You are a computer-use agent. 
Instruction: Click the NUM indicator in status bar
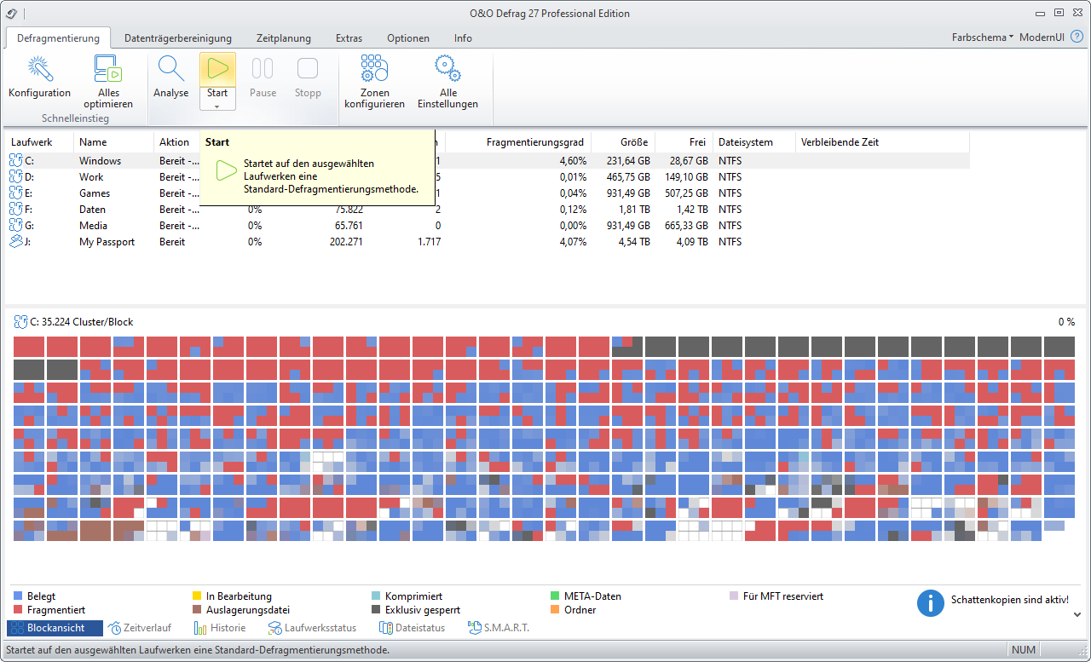(1023, 650)
